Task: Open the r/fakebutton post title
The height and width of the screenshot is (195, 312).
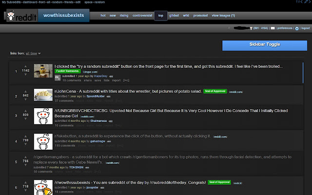Action: click(x=133, y=136)
